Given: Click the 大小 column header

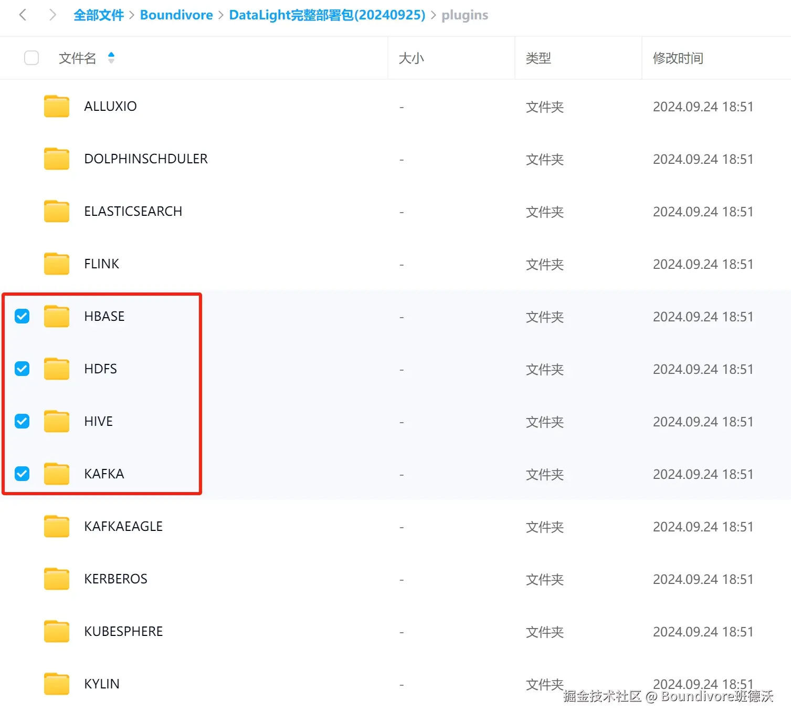Looking at the screenshot, I should (x=411, y=58).
